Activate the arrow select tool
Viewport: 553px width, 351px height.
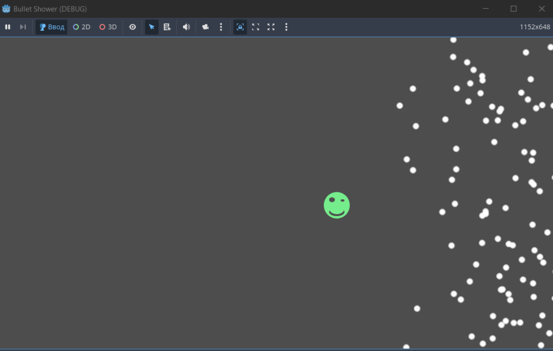pyautogui.click(x=152, y=27)
